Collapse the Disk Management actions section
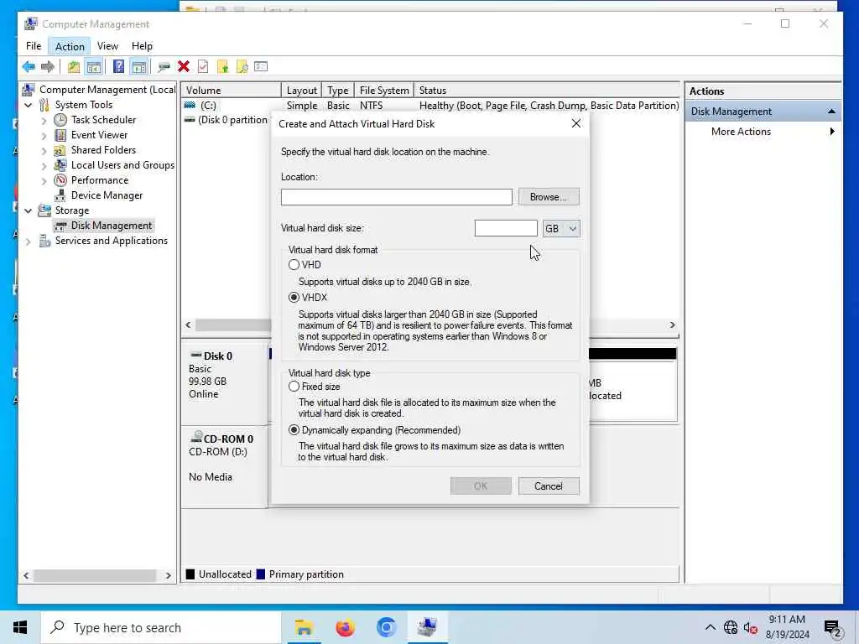 (831, 112)
